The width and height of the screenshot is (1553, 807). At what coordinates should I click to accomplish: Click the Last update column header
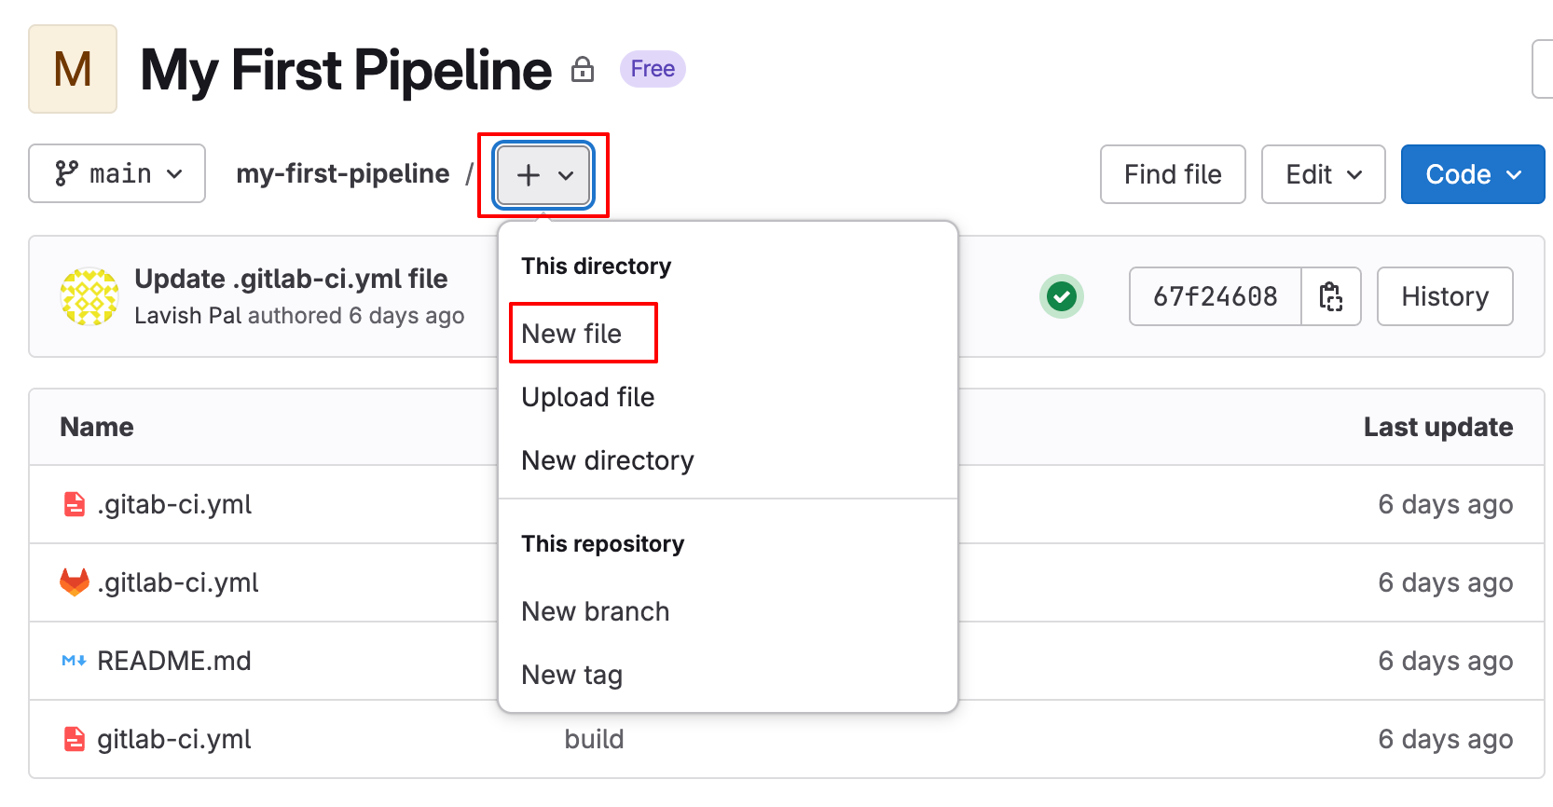[x=1438, y=427]
